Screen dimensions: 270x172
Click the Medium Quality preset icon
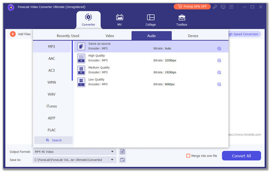click(81, 70)
